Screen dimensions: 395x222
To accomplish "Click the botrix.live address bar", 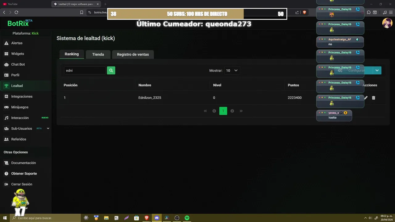I will tap(100, 12).
